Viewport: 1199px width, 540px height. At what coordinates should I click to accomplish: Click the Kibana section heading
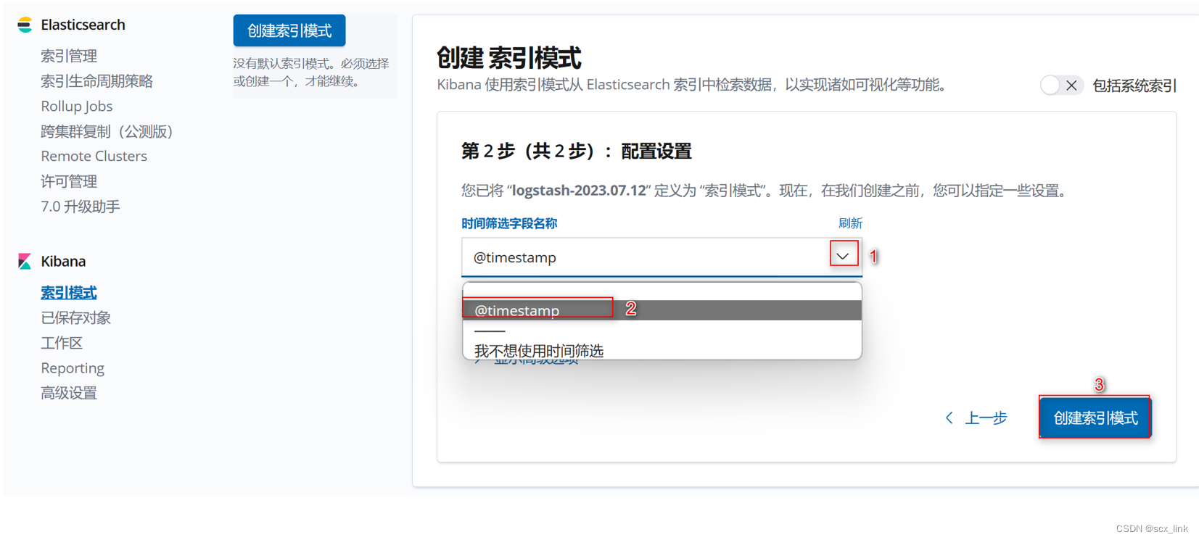[63, 261]
